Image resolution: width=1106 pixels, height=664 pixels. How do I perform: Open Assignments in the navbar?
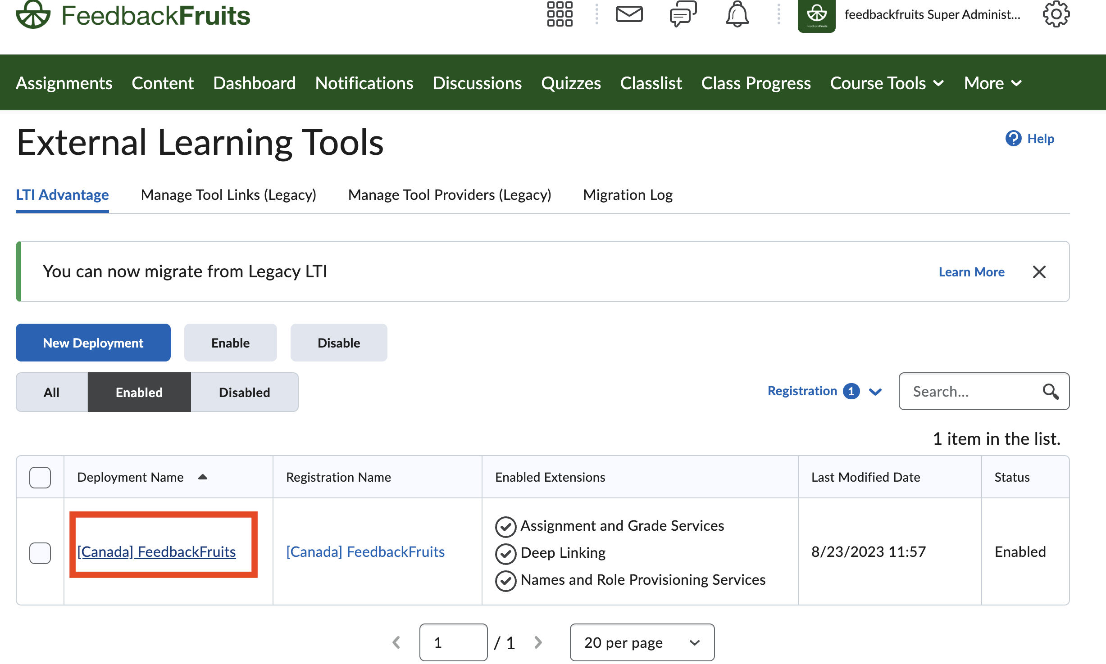point(64,83)
